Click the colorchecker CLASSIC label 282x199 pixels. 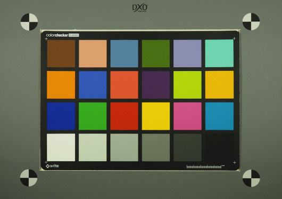click(x=62, y=35)
